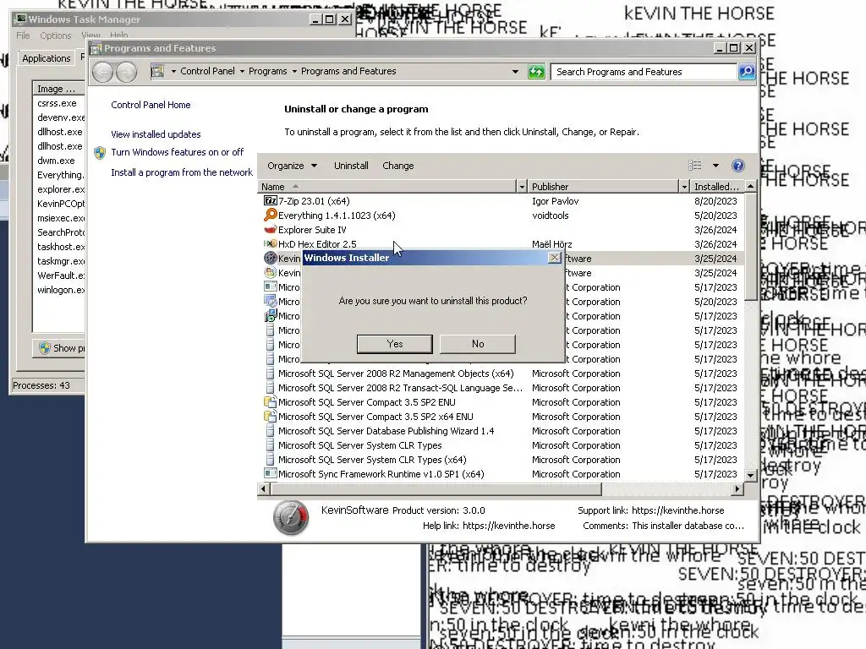Click the Windows Task Manager title icon
This screenshot has height=649, width=866.
click(20, 19)
